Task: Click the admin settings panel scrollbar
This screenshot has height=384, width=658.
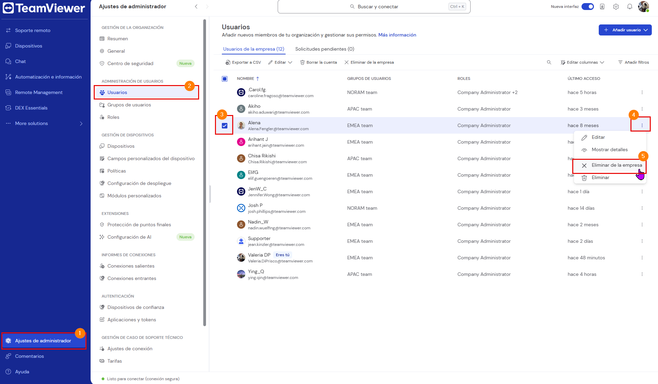Action: [x=205, y=173]
